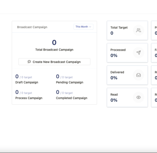The image size is (157, 153).
Task: Click the Delivered inbox icon
Action: 139,75
